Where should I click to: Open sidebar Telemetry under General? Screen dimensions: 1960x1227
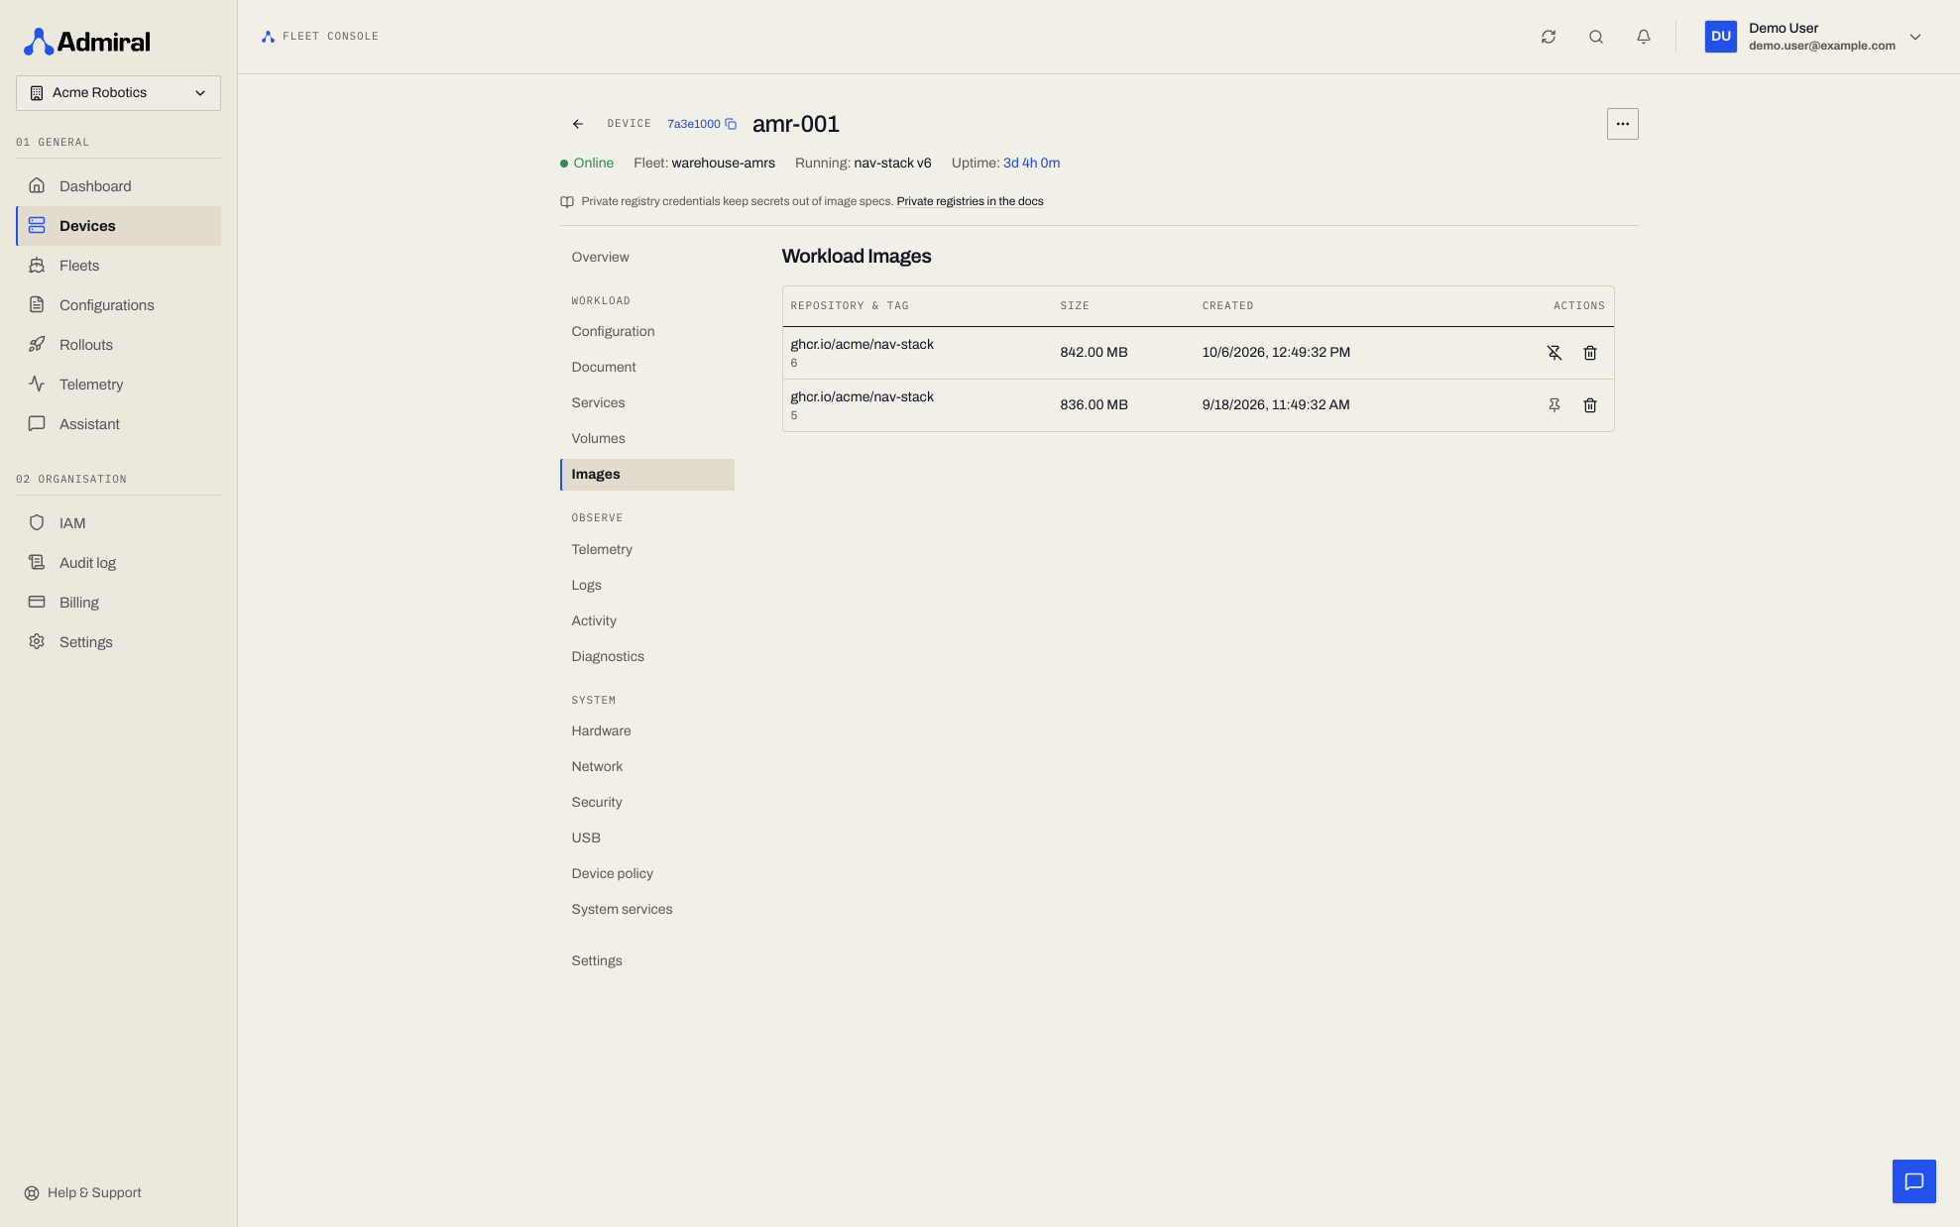coord(118,385)
